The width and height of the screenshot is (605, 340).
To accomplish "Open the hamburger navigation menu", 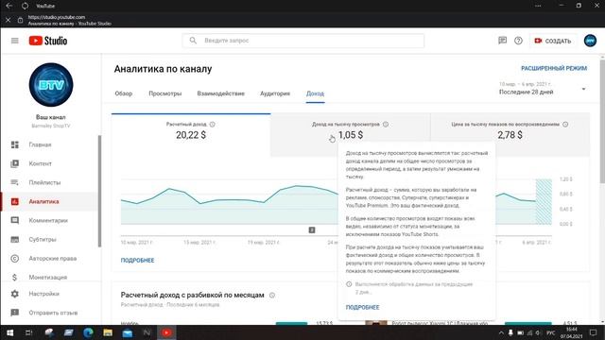I will pyautogui.click(x=15, y=41).
